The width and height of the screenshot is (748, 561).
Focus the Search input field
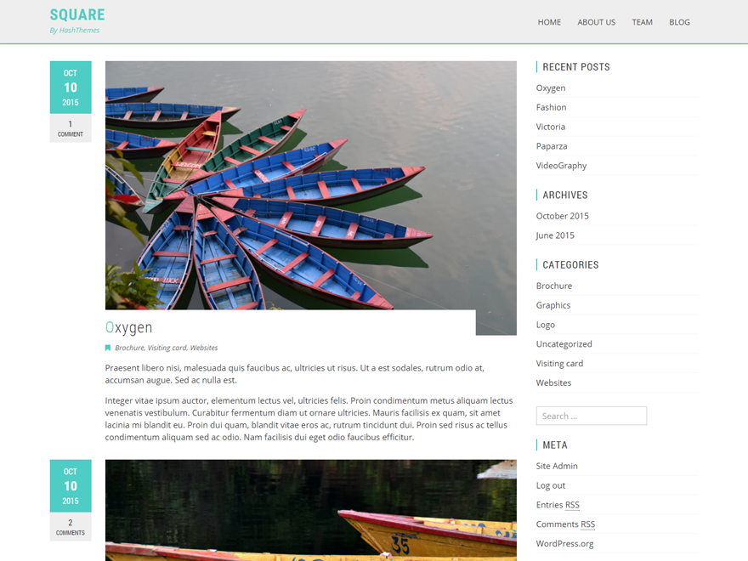592,416
